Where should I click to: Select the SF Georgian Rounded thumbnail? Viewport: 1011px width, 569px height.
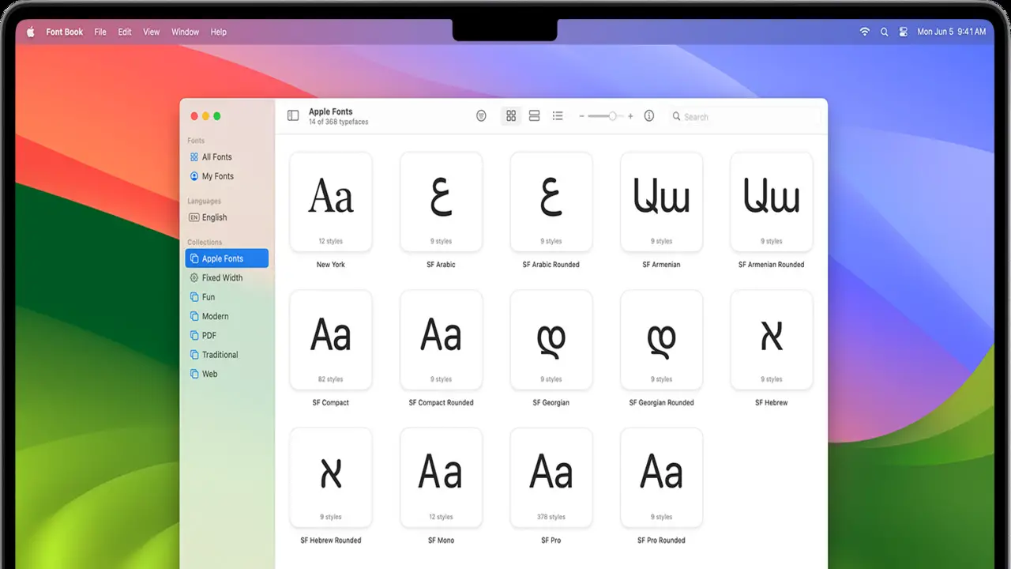click(661, 340)
